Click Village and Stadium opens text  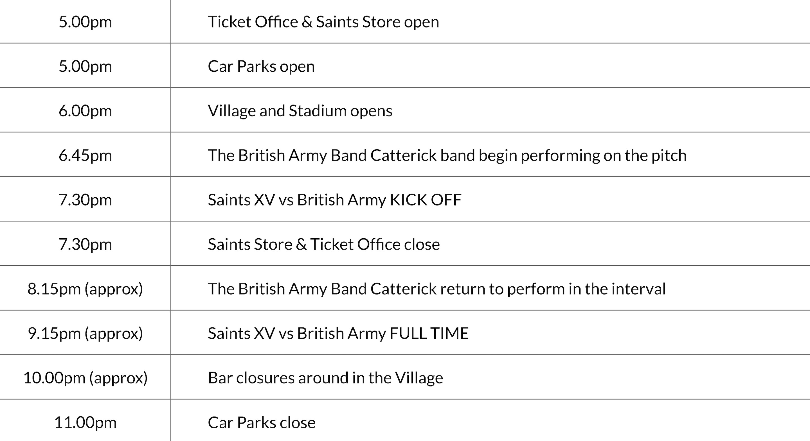coord(300,111)
